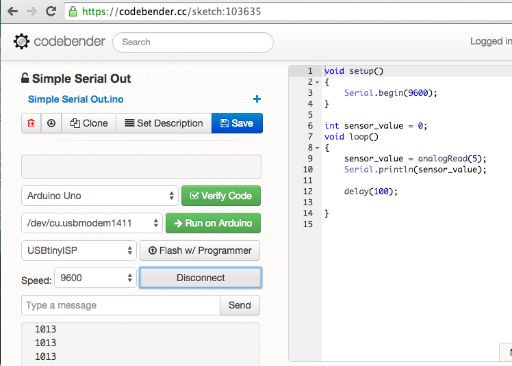Open the serial Speed 9600 dropdown
This screenshot has width=512, height=366.
click(x=96, y=278)
